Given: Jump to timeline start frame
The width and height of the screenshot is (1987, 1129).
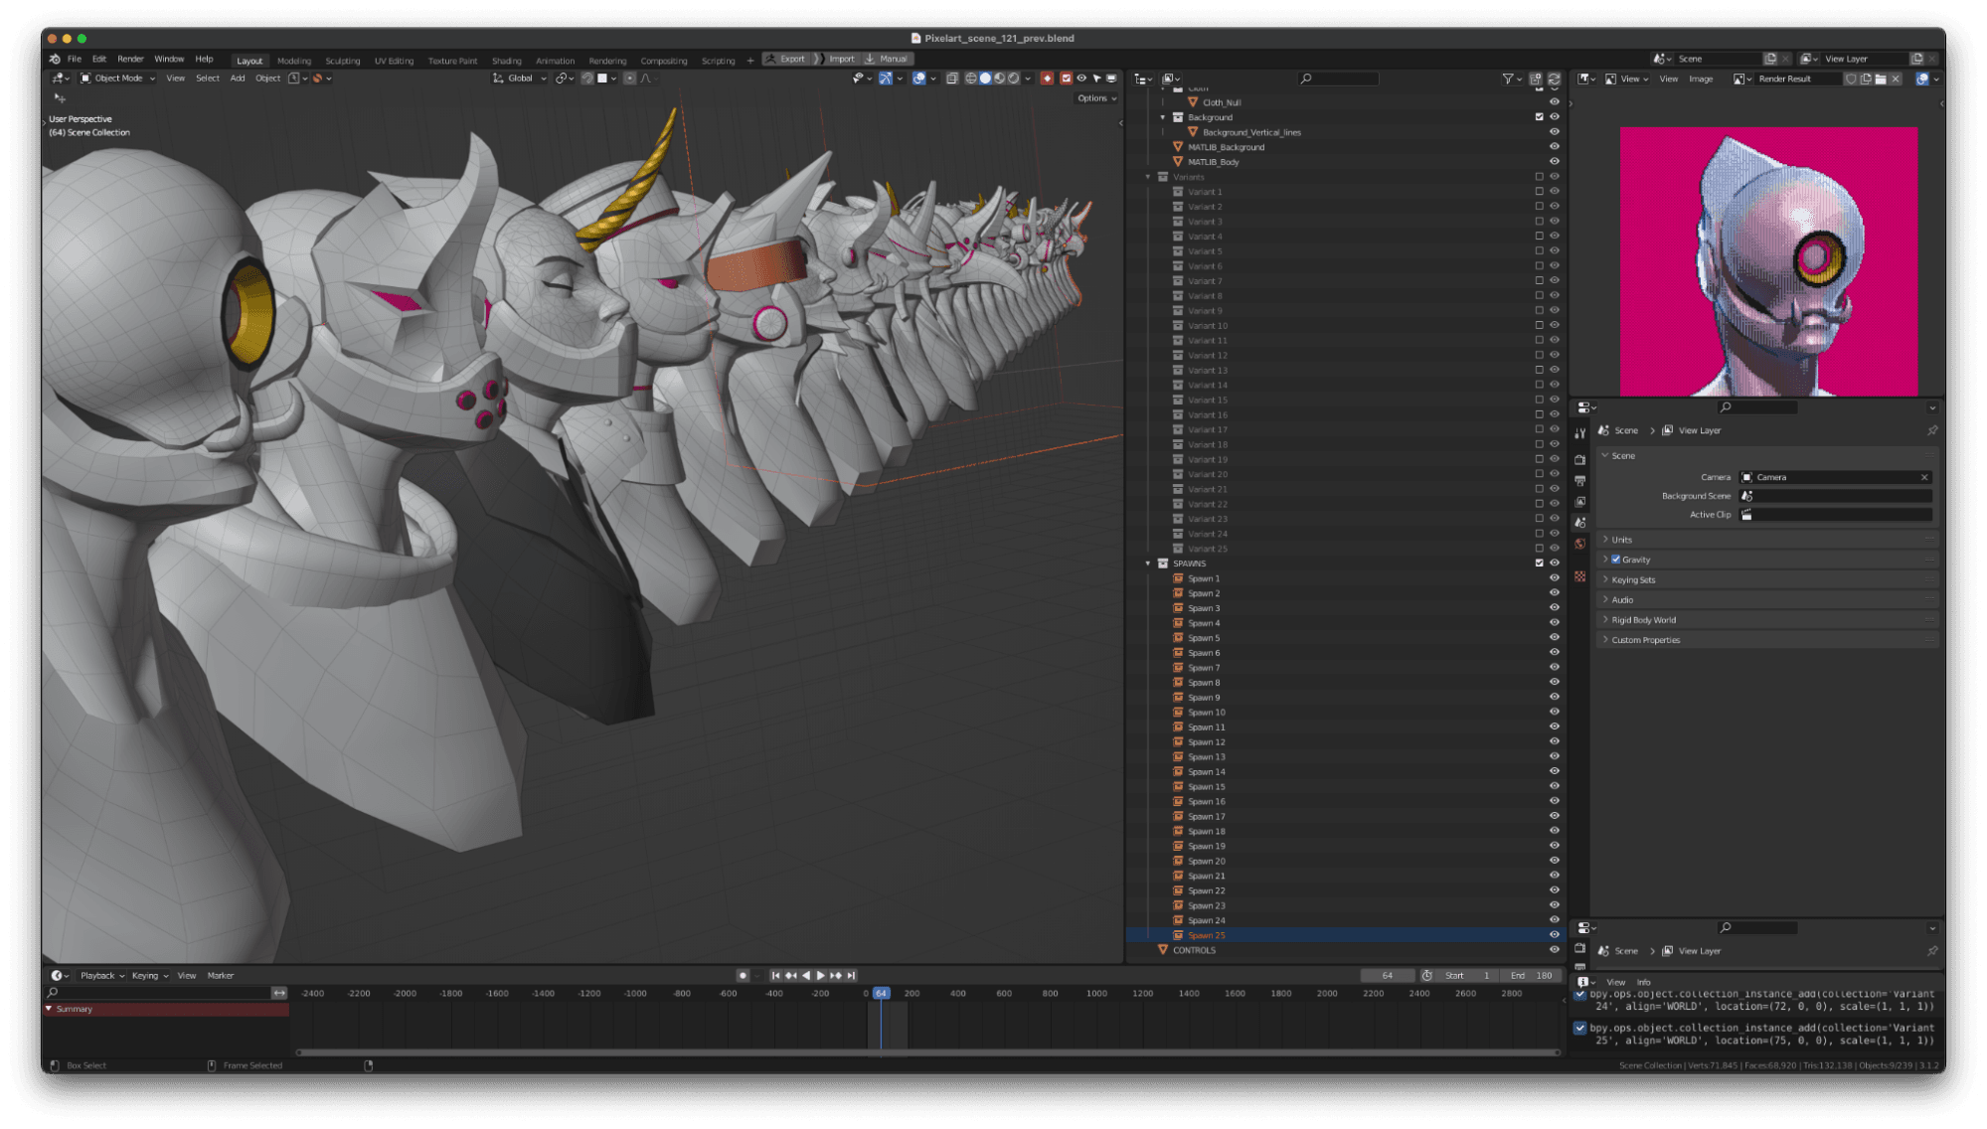Looking at the screenshot, I should [x=775, y=976].
